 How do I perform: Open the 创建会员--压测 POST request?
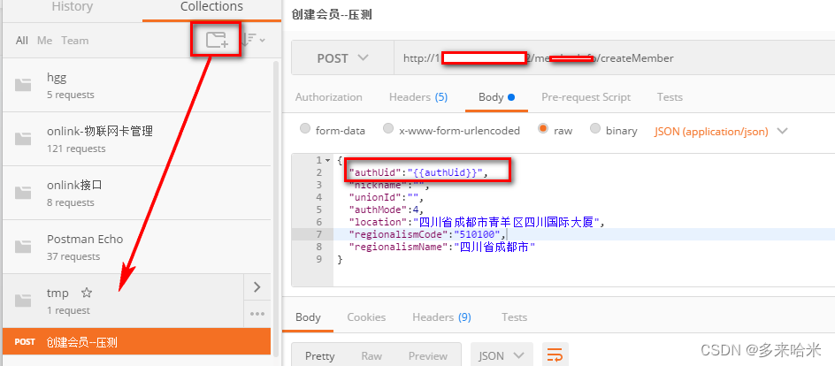pyautogui.click(x=137, y=342)
